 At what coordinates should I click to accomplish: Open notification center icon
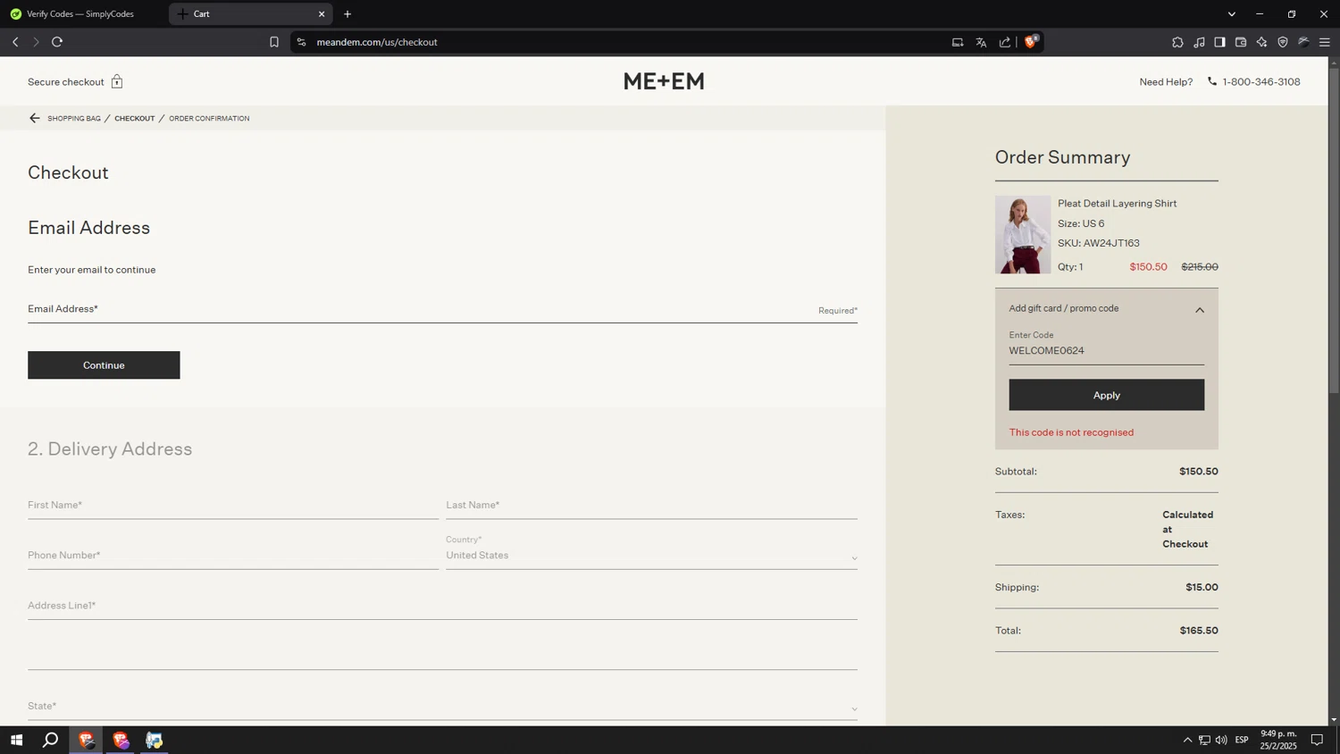[1317, 740]
